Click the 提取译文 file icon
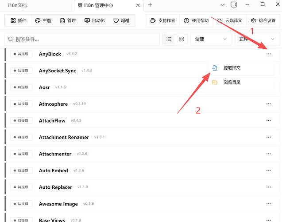282x222 pixels. (215, 68)
